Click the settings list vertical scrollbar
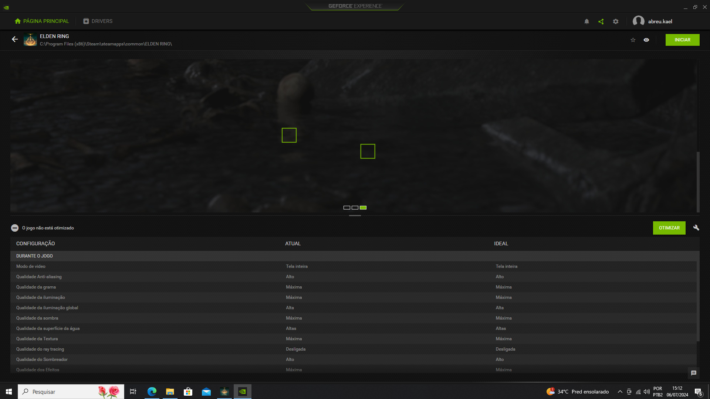 [x=698, y=296]
